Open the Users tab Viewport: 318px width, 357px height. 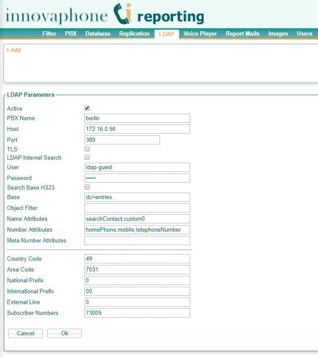click(304, 34)
